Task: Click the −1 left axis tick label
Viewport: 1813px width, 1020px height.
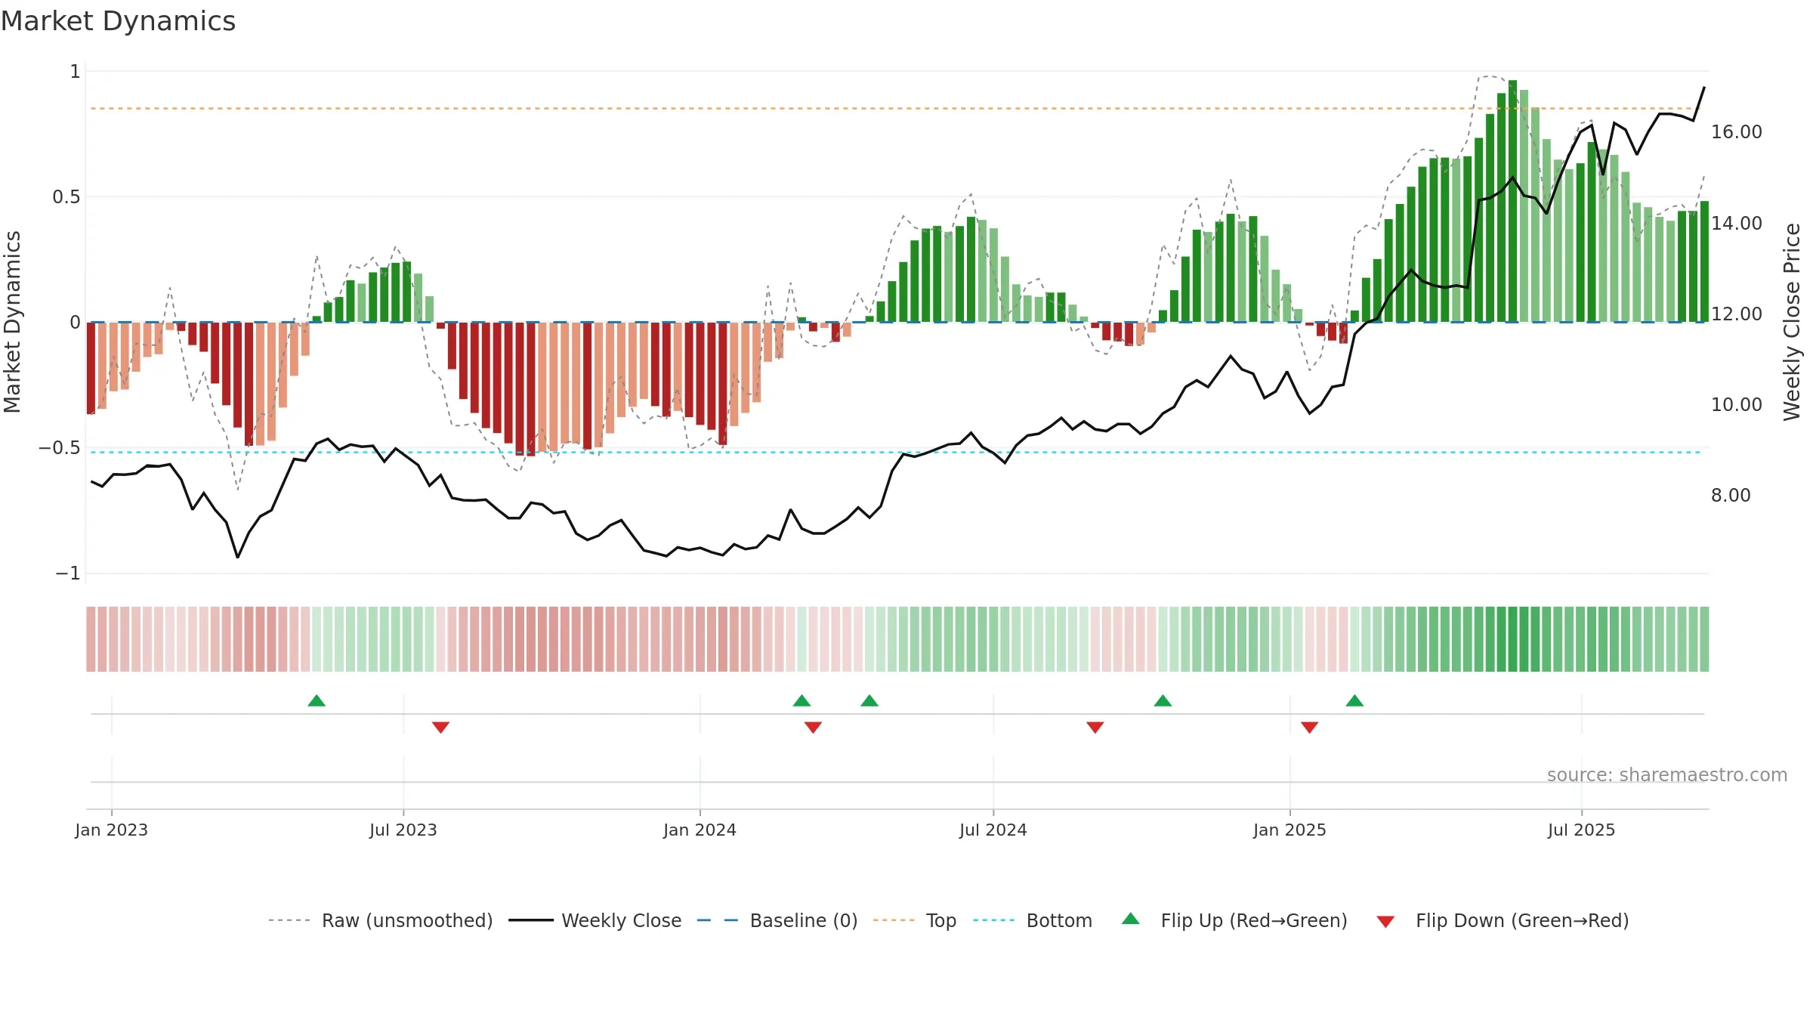Action: (x=68, y=573)
